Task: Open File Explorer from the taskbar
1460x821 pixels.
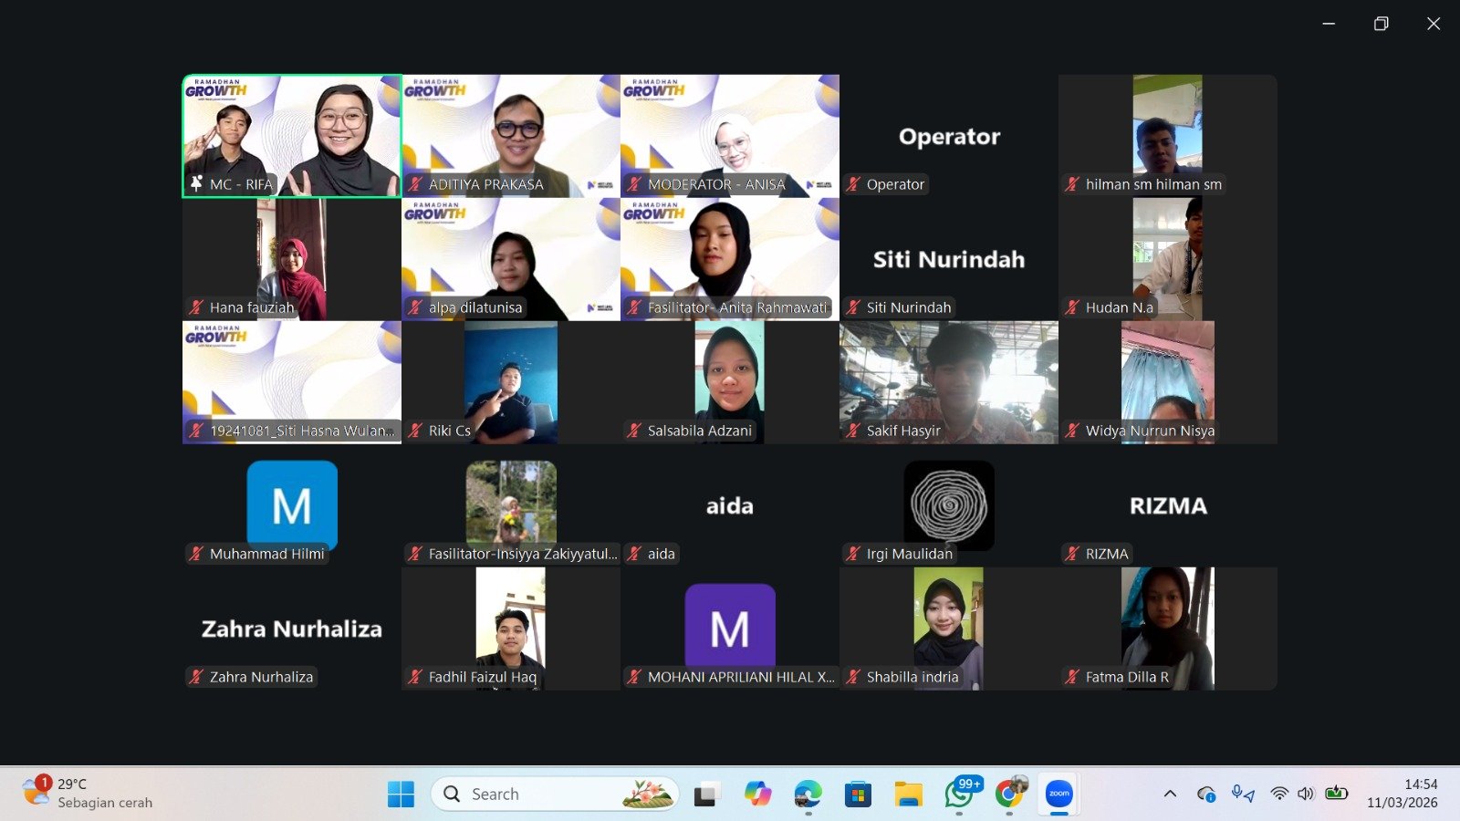Action: [x=908, y=794]
